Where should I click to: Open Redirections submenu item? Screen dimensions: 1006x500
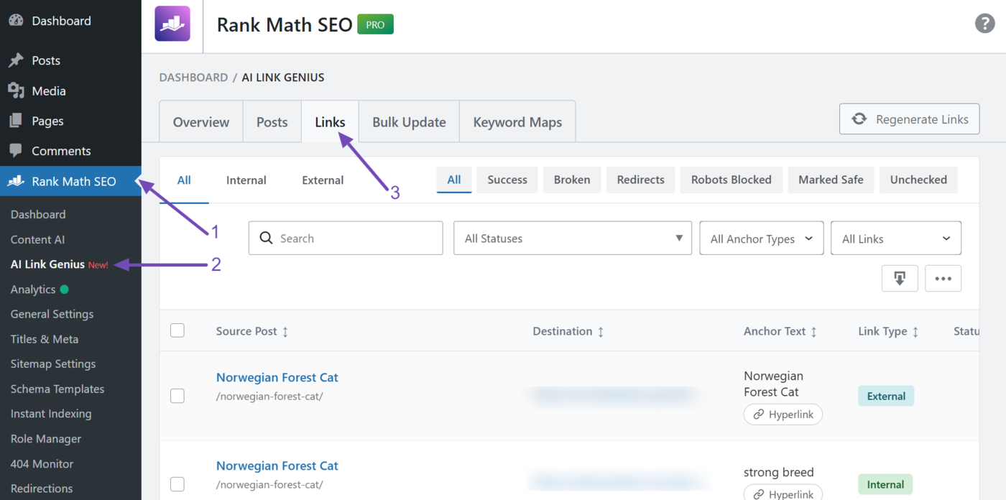pos(42,489)
